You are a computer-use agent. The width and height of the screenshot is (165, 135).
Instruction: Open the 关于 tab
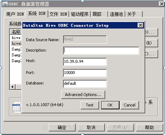(x=134, y=14)
